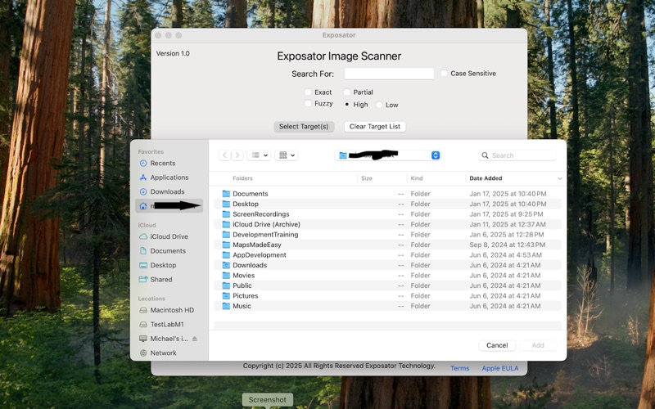Open Downloads in sidebar Favorites

tap(161, 191)
